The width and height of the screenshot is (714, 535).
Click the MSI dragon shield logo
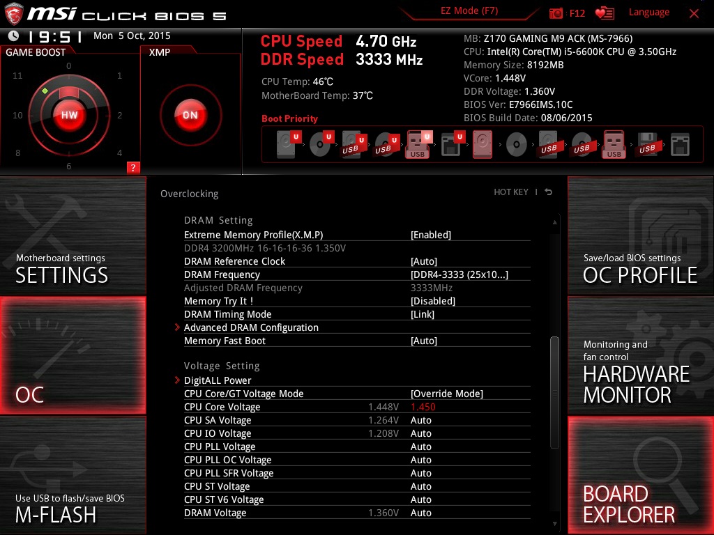tap(14, 14)
